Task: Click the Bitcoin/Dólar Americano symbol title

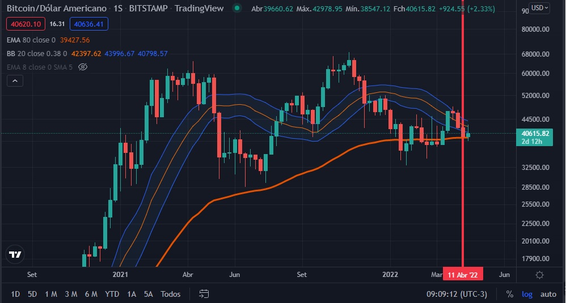Action: tap(57, 8)
